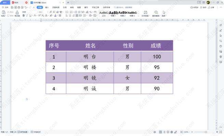Click the web layout globe icon in status bar
Image resolution: width=224 pixels, height=136 pixels.
click(172, 132)
